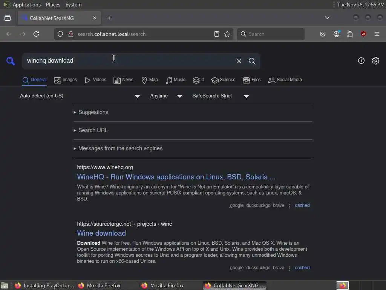Open language dropdown Auto-detect (en-US)

click(80, 96)
